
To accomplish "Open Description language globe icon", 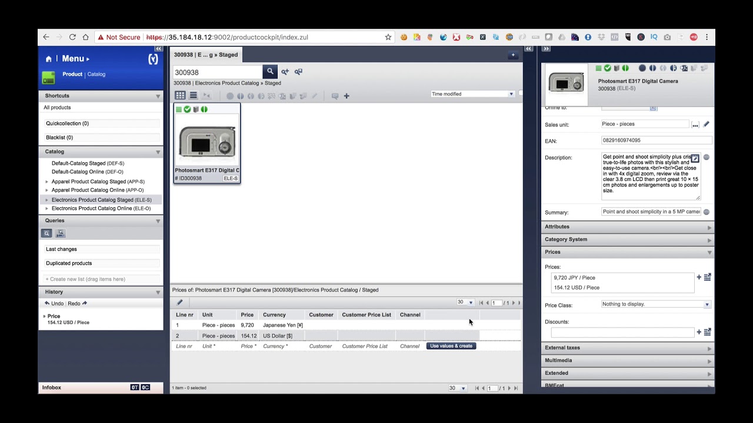I will pyautogui.click(x=707, y=157).
